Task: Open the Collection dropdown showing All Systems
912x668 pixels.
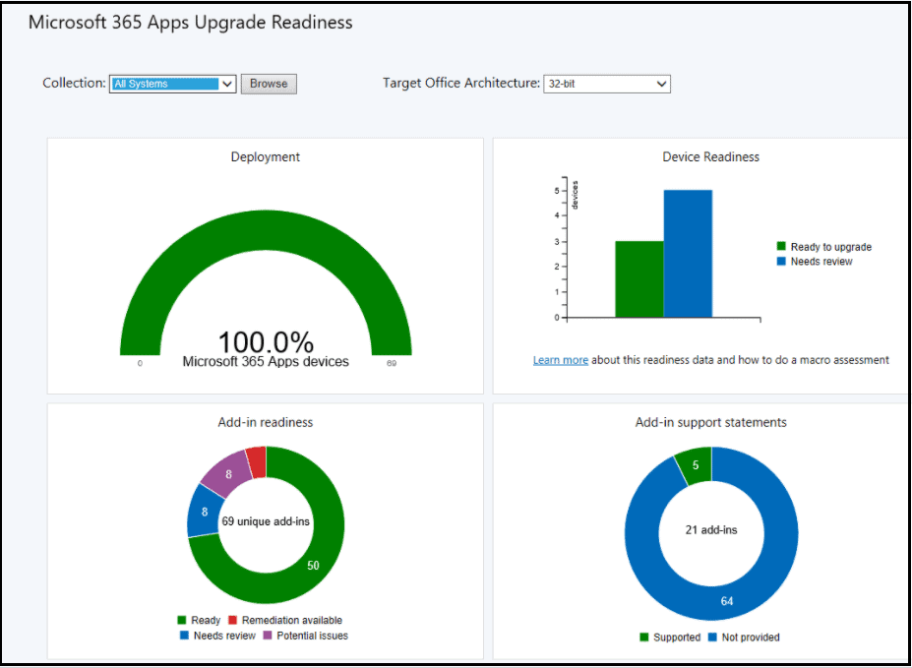Action: pos(173,84)
